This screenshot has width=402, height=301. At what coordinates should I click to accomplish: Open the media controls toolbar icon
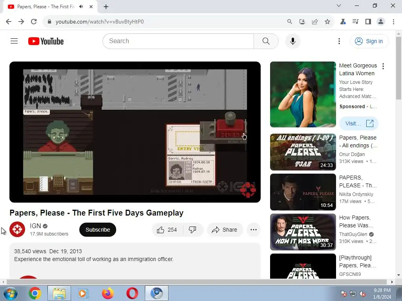click(355, 22)
